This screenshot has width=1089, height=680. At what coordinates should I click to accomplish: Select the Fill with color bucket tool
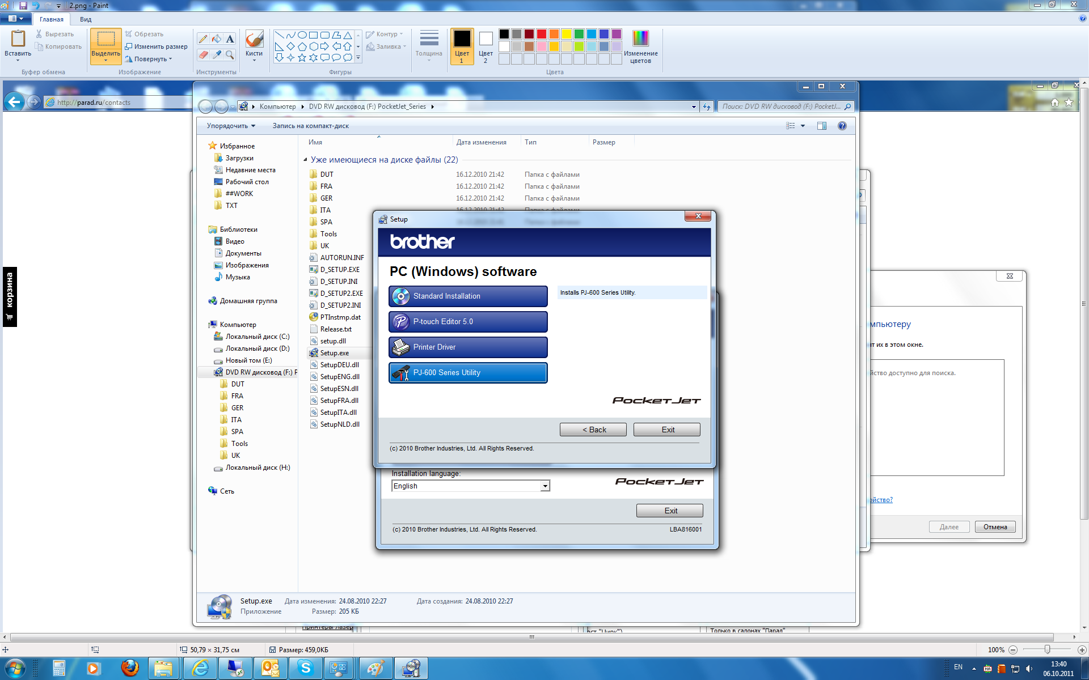pyautogui.click(x=217, y=39)
